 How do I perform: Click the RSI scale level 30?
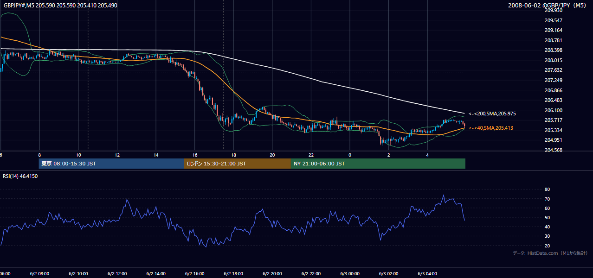click(547, 236)
